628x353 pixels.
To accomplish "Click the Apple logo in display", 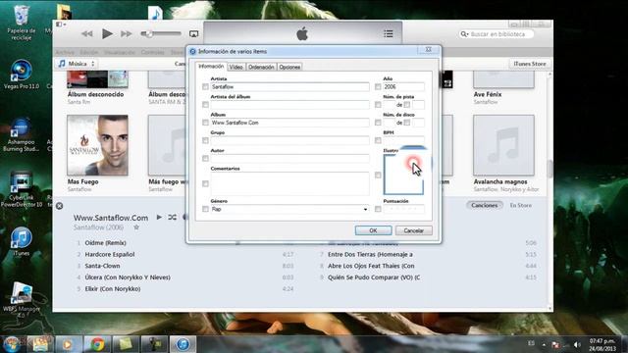I will pyautogui.click(x=302, y=33).
